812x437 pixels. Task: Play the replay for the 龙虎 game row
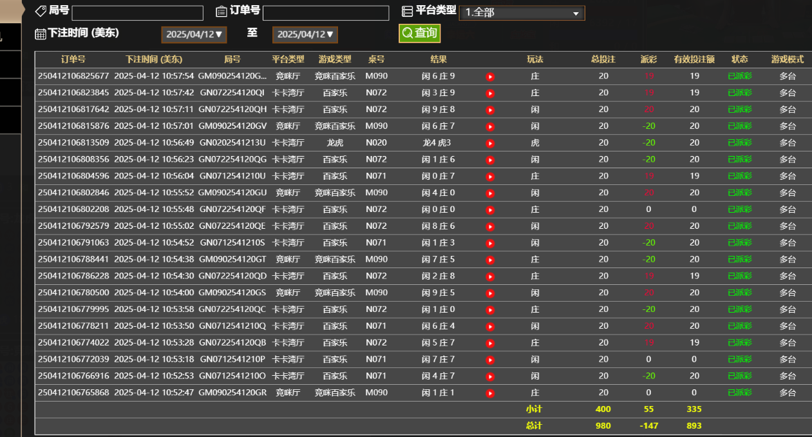[490, 142]
